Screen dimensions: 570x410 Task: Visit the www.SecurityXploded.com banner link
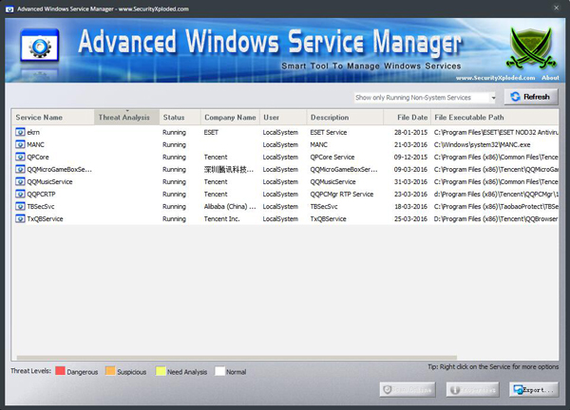(495, 78)
